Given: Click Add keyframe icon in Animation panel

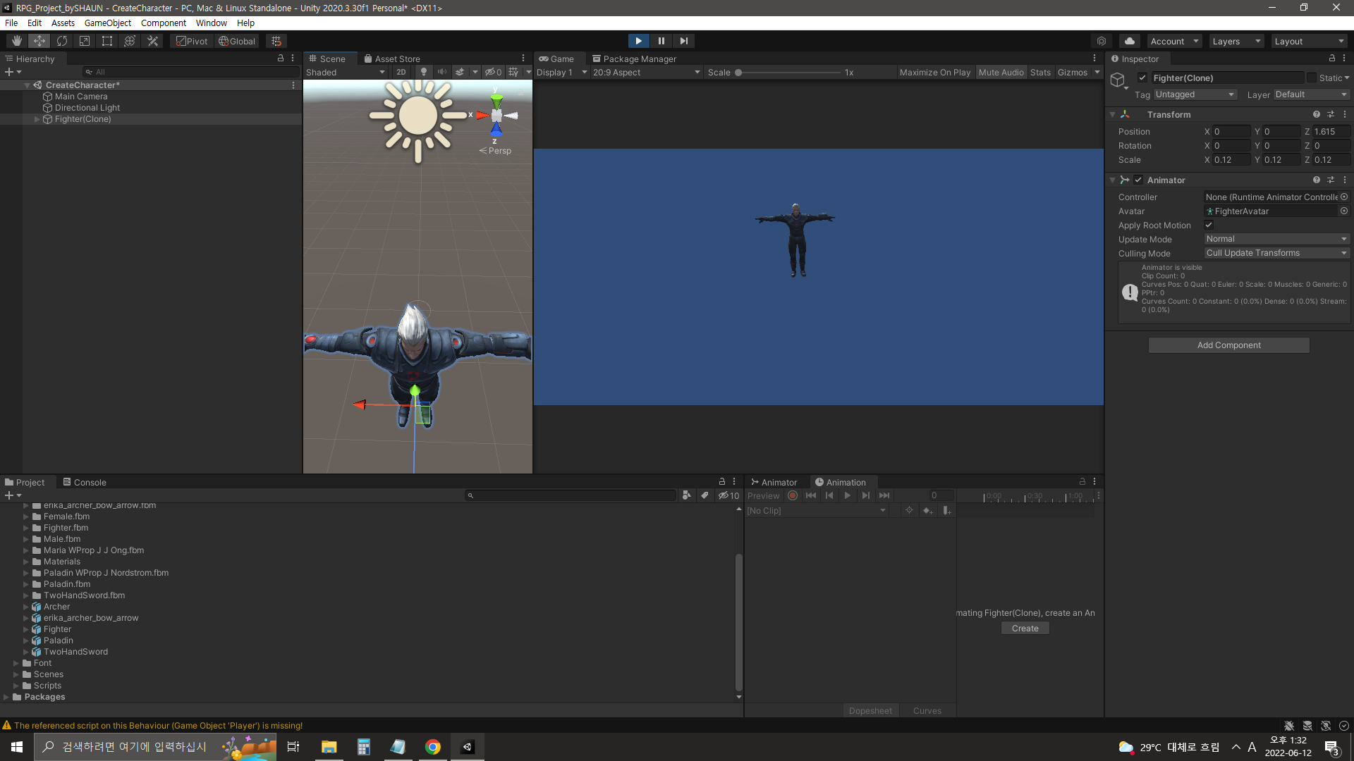Looking at the screenshot, I should coord(928,511).
